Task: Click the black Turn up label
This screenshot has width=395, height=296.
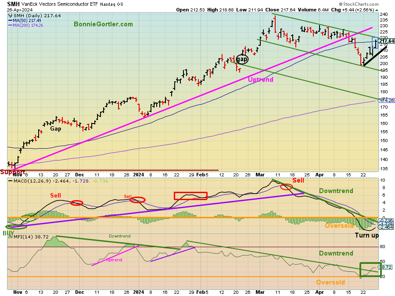Action: pos(367,235)
